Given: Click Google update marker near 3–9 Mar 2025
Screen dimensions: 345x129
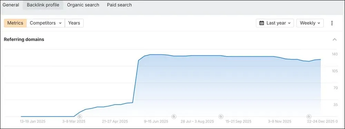Looking at the screenshot, I should click(80, 116).
